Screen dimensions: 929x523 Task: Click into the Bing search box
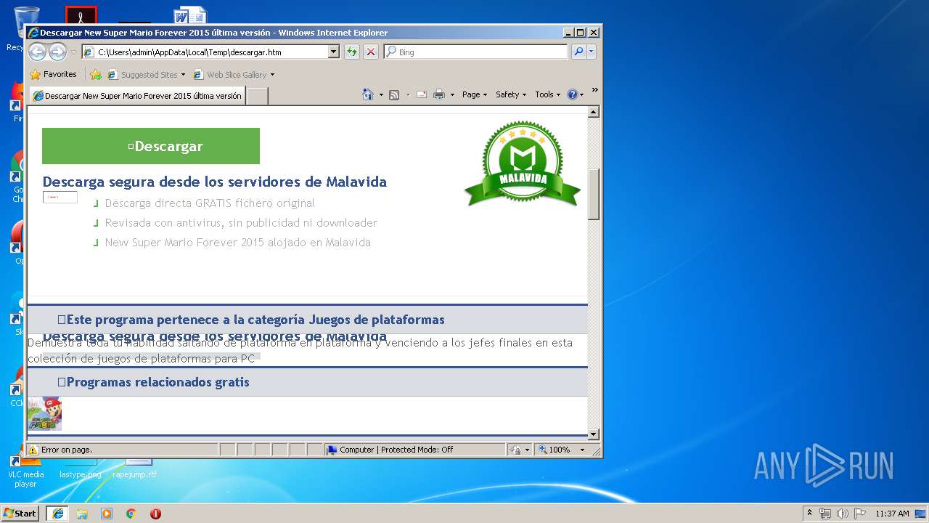[x=476, y=52]
